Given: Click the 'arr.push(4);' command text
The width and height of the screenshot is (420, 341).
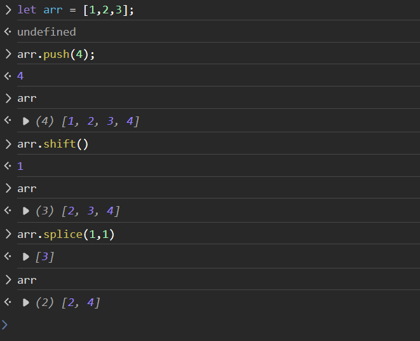Looking at the screenshot, I should click(x=56, y=54).
